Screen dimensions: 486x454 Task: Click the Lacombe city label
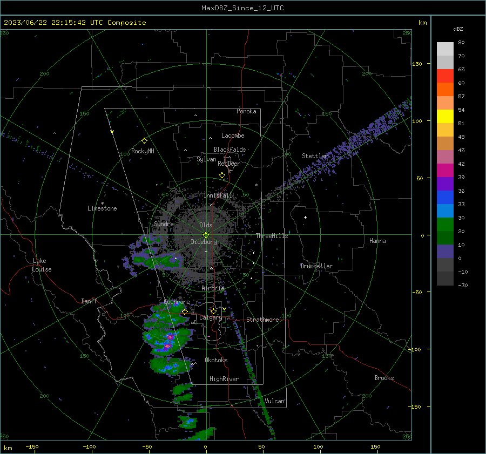[x=233, y=135]
